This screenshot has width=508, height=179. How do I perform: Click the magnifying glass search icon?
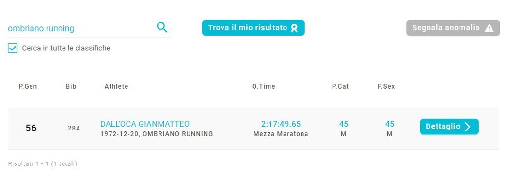point(162,27)
